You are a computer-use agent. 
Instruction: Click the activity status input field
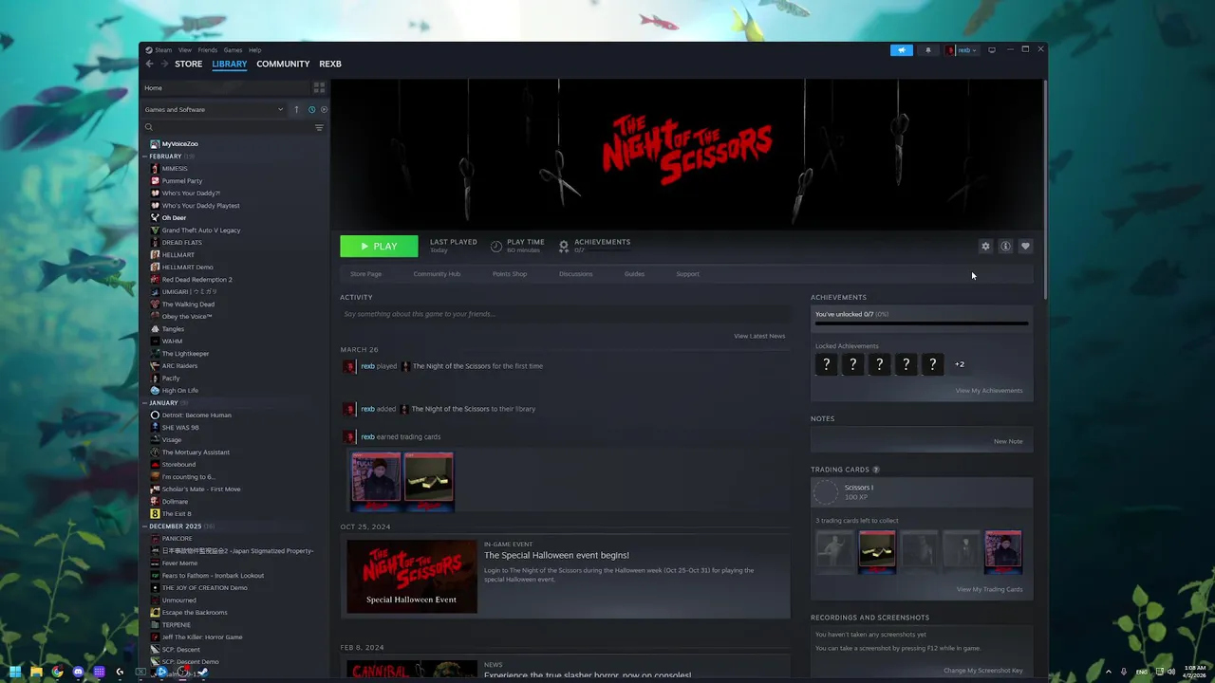point(565,314)
